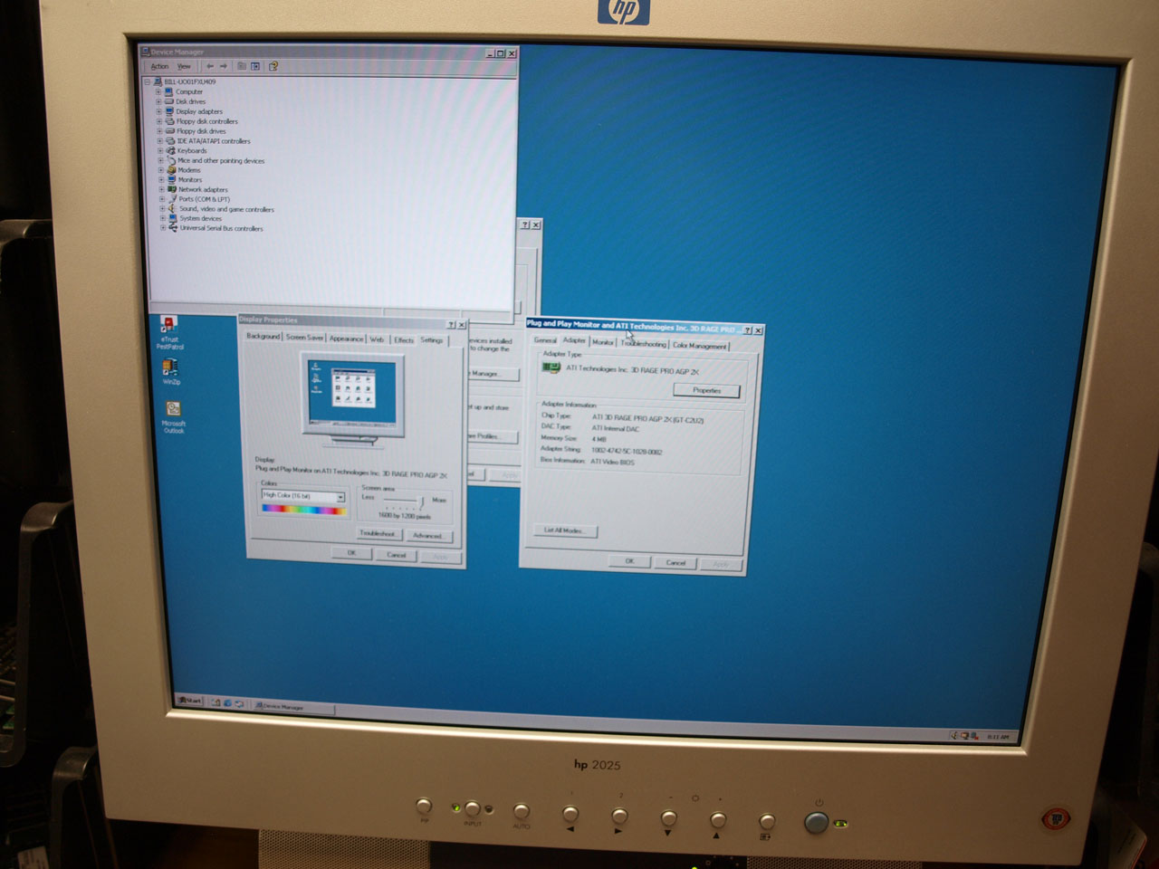Open the Microsoft Outlook desktop icon
The width and height of the screenshot is (1159, 869).
coord(173,409)
